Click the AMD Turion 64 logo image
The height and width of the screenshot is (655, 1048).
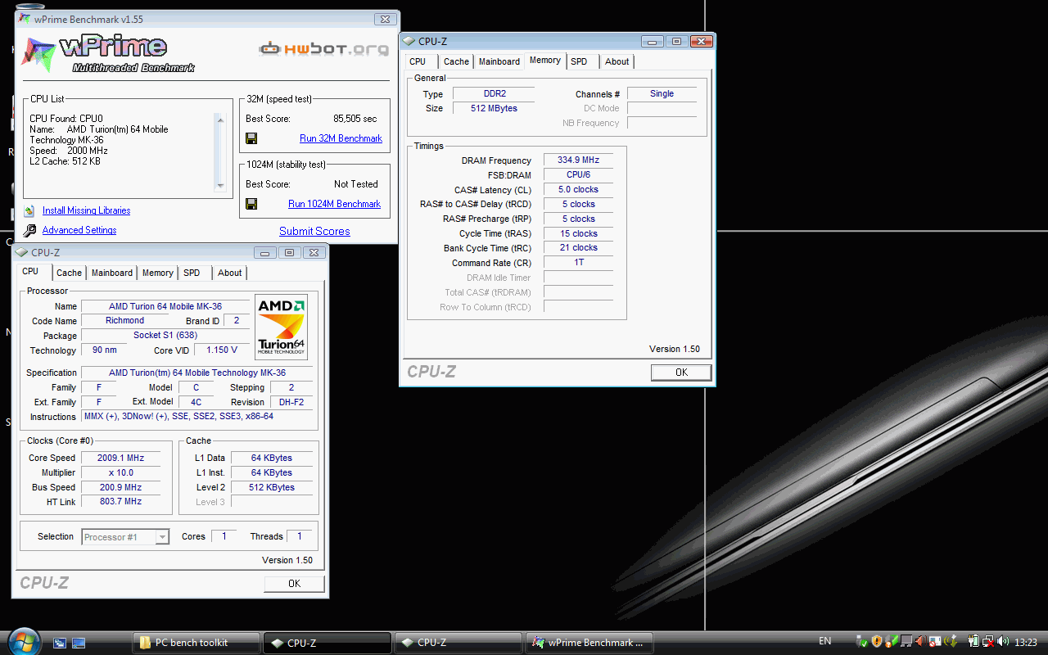coord(281,327)
